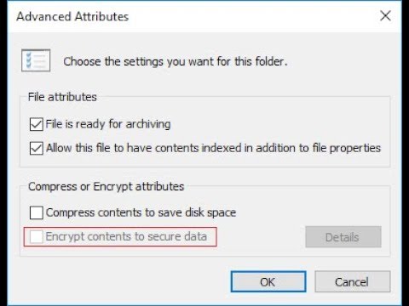The width and height of the screenshot is (409, 306).
Task: Click the 'Encrypt contents to secure data' label
Action: click(126, 236)
